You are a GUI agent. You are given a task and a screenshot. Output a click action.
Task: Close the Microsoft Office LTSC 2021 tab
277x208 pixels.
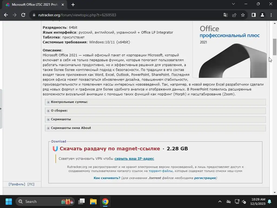(x=63, y=5)
